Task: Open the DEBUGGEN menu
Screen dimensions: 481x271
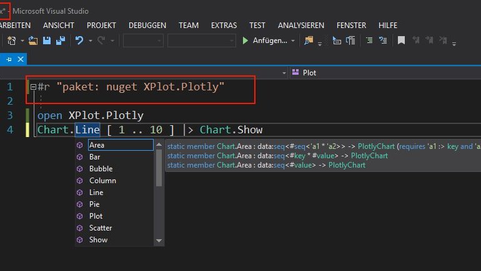Action: (147, 25)
